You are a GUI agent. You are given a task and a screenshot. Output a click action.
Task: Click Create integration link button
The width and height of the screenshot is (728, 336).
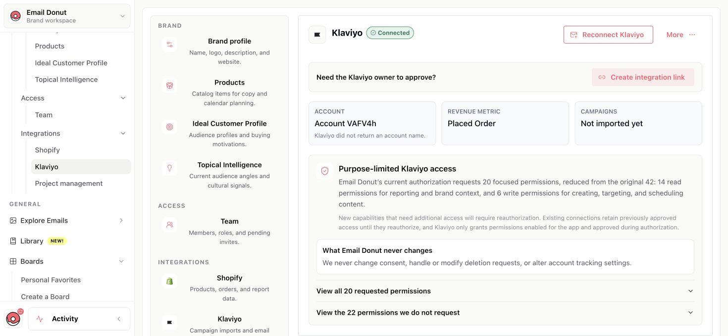(643, 77)
